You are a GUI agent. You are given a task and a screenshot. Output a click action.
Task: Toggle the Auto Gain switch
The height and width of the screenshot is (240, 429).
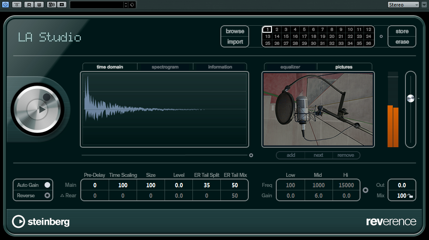click(x=47, y=185)
